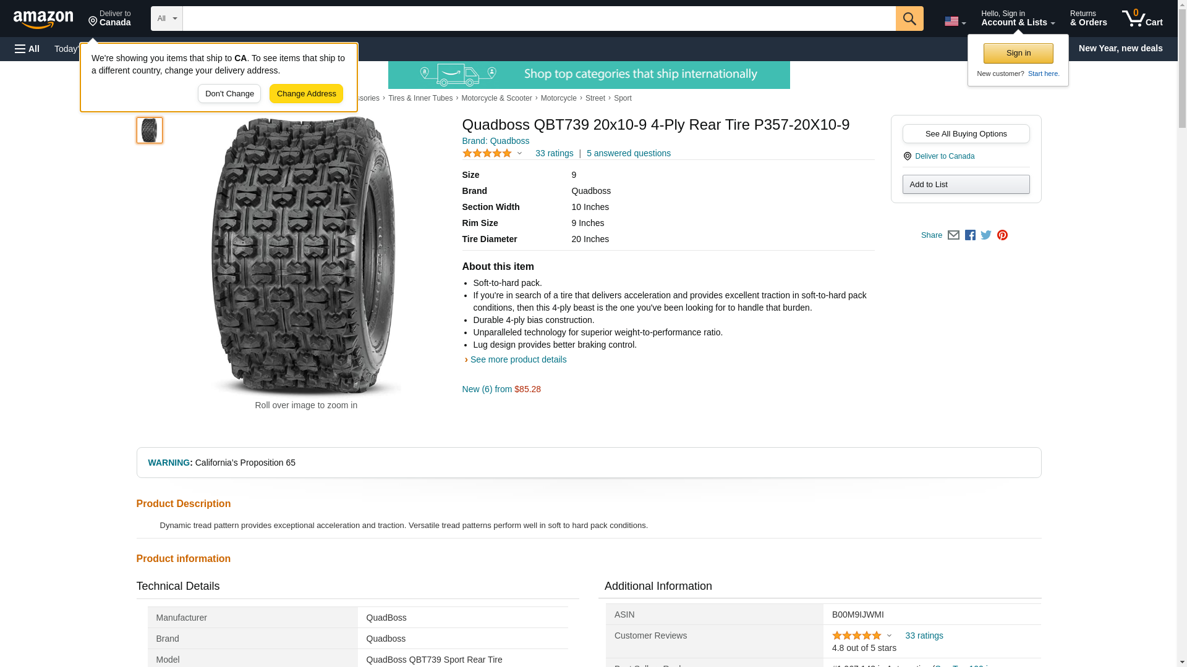Image resolution: width=1187 pixels, height=667 pixels.
Task: Expand the language flag selector
Action: pos(955,21)
